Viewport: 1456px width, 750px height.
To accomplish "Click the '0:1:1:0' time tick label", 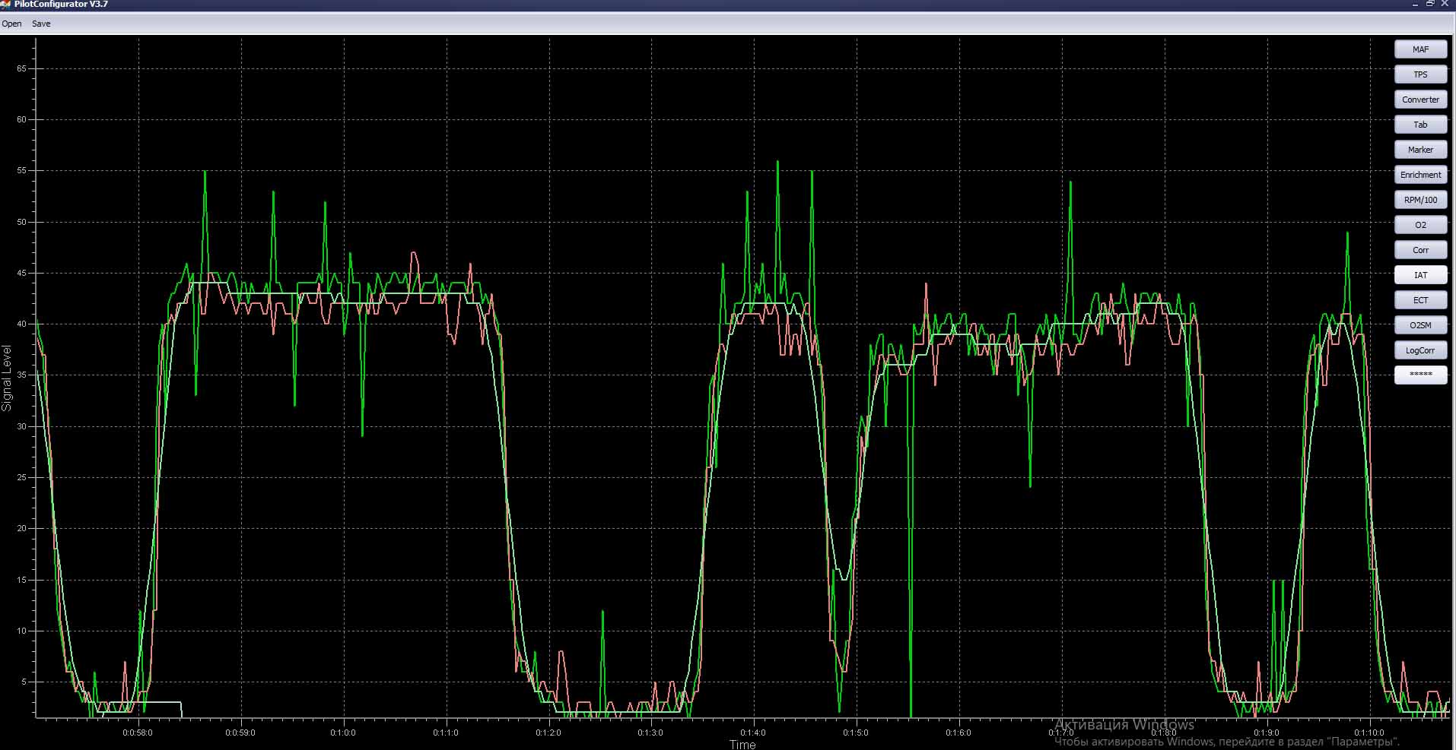I will point(446,733).
